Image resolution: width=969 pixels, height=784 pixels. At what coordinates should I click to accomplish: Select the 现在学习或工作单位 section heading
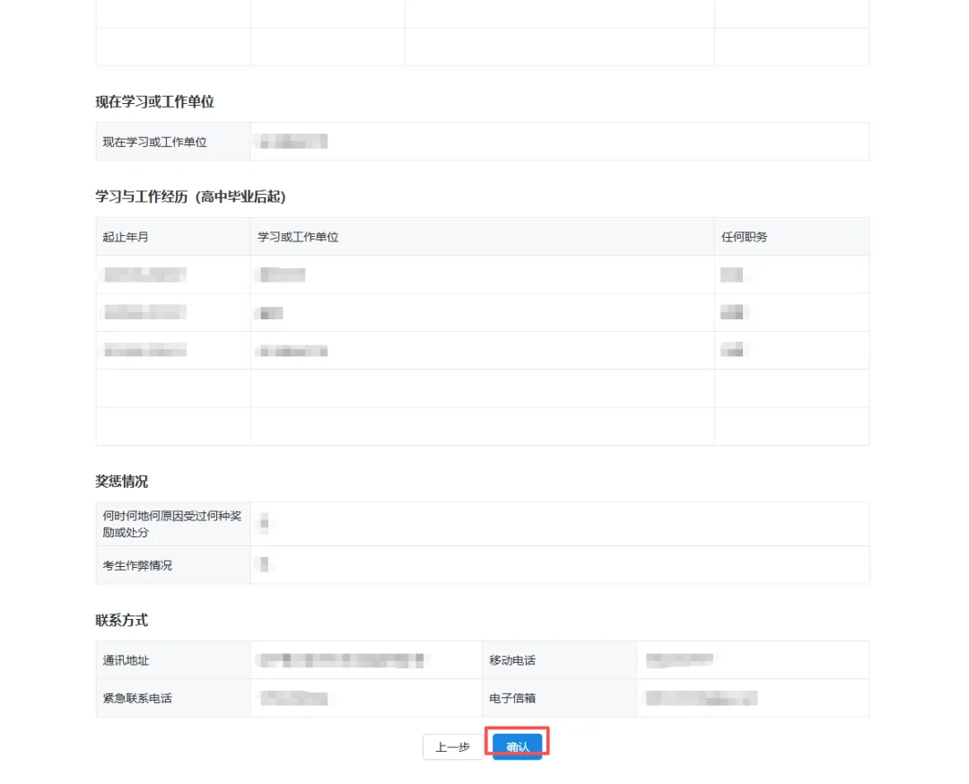(x=154, y=102)
